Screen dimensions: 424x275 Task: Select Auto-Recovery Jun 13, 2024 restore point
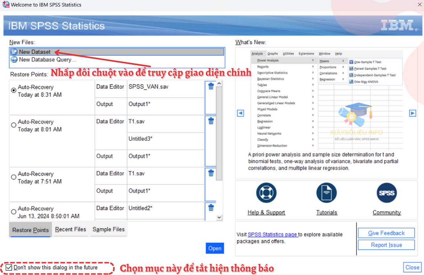tap(13, 212)
